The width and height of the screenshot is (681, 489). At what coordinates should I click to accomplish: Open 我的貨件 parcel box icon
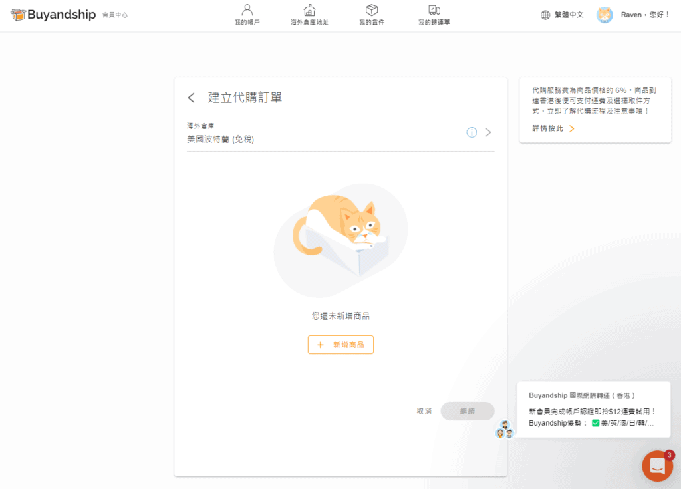[x=371, y=10]
